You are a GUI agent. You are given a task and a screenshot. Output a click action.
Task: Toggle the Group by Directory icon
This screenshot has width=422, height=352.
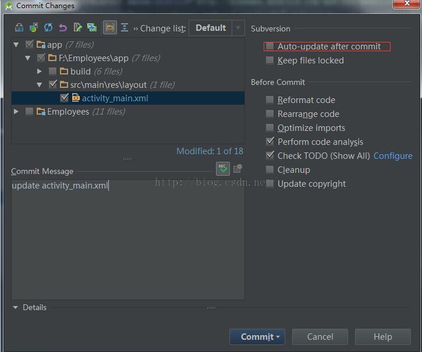(x=110, y=27)
